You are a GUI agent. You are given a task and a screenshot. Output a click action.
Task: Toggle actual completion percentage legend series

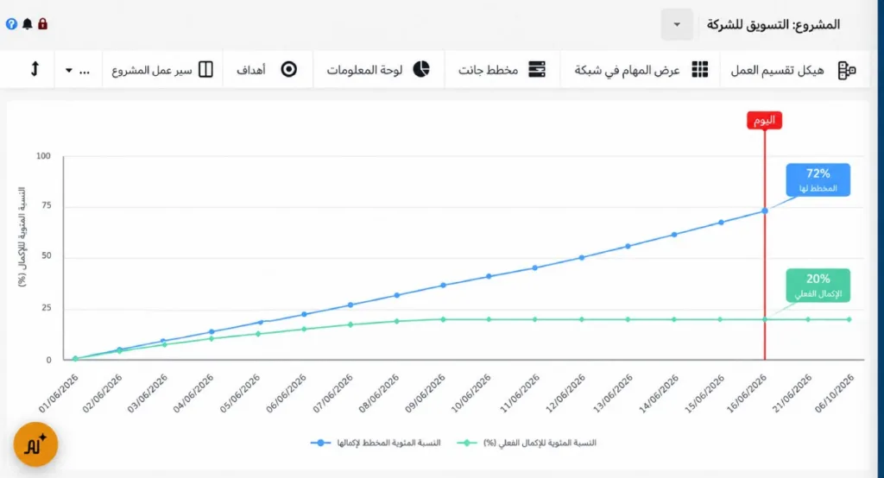[527, 443]
